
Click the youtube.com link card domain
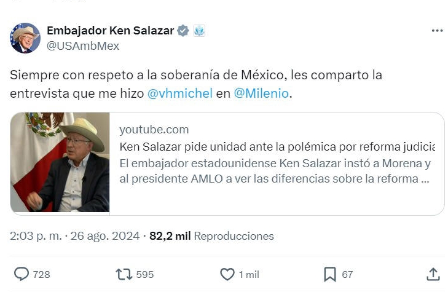click(154, 130)
